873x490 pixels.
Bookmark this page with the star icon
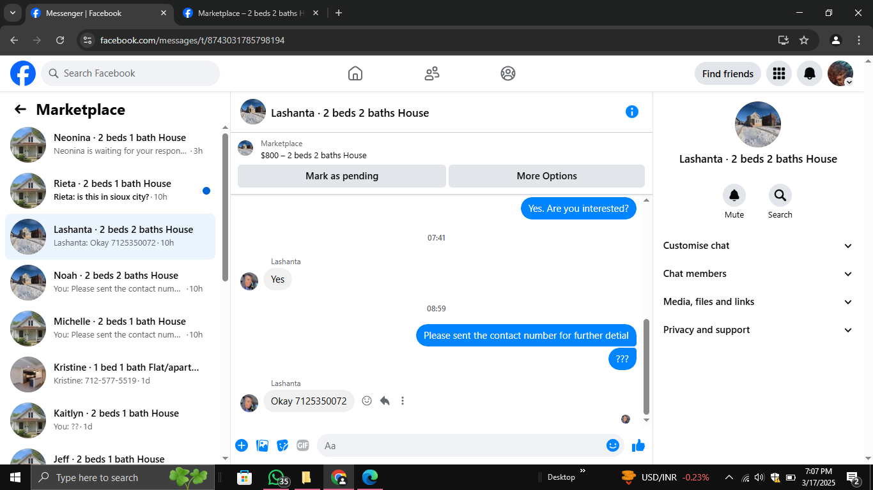804,40
